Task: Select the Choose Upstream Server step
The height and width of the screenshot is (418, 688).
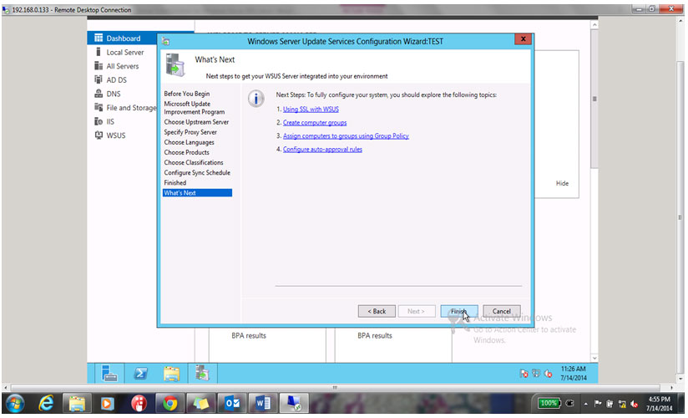Action: (196, 122)
